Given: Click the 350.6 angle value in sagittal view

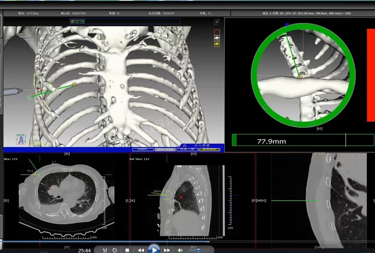Looking at the screenshot, I should coord(157,191).
